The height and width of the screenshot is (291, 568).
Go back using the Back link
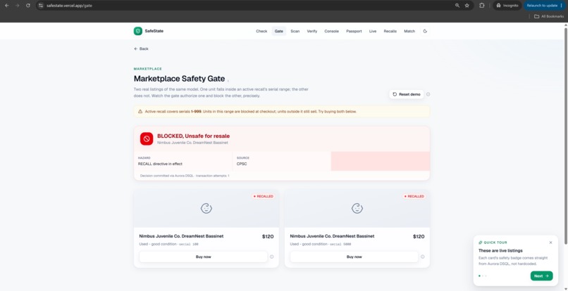(141, 48)
